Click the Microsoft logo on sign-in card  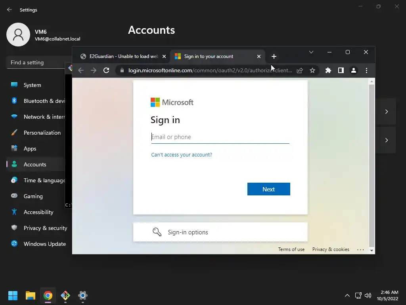pyautogui.click(x=172, y=102)
